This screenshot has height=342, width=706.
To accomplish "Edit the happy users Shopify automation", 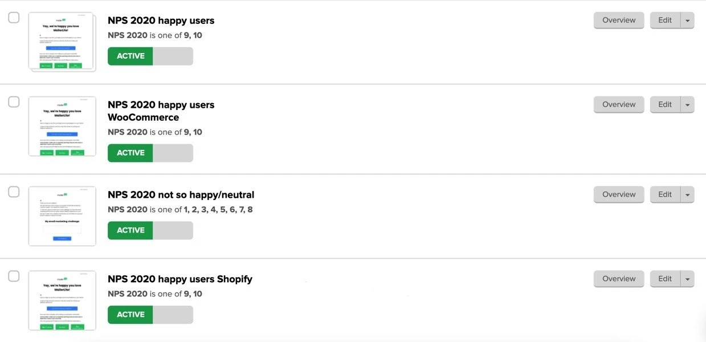I will [664, 279].
